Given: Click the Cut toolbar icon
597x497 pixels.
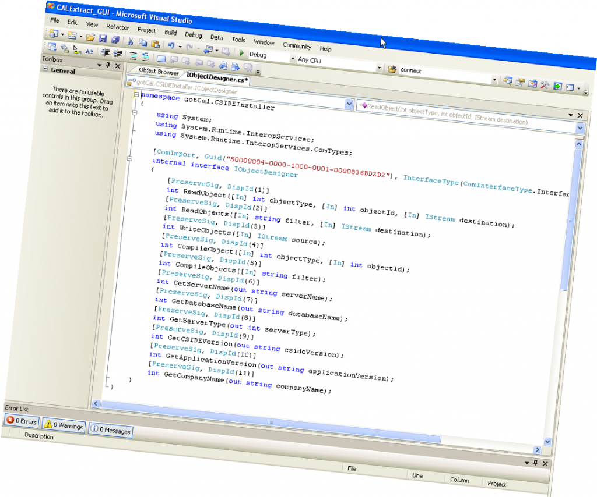Looking at the screenshot, I should click(x=130, y=41).
